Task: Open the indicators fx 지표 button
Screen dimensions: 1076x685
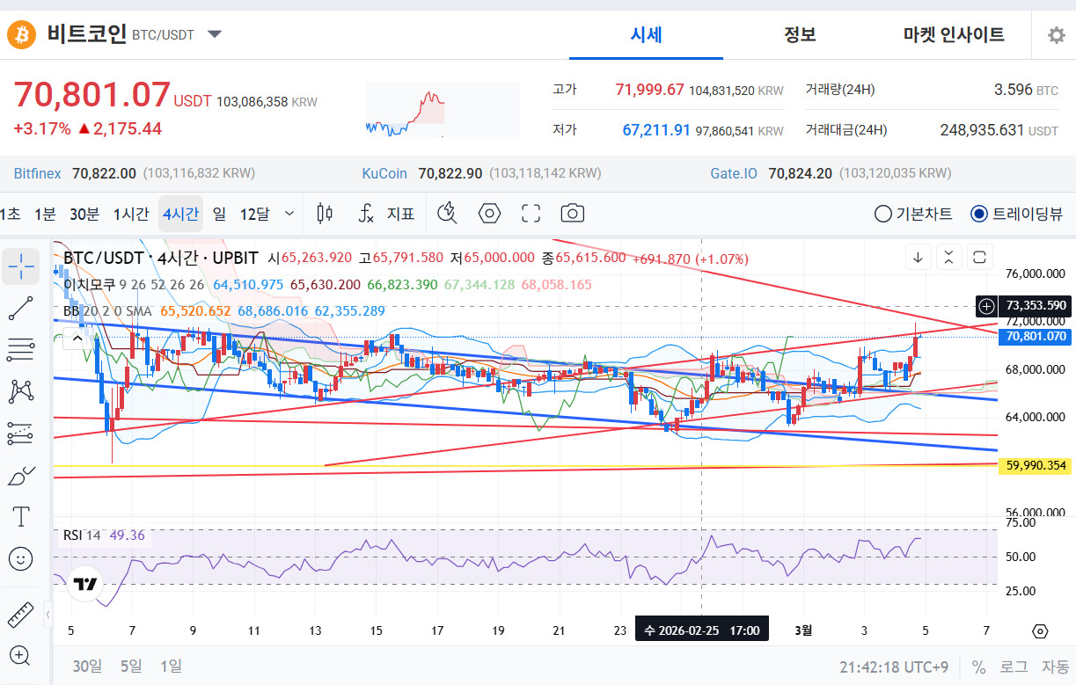Action: (386, 213)
